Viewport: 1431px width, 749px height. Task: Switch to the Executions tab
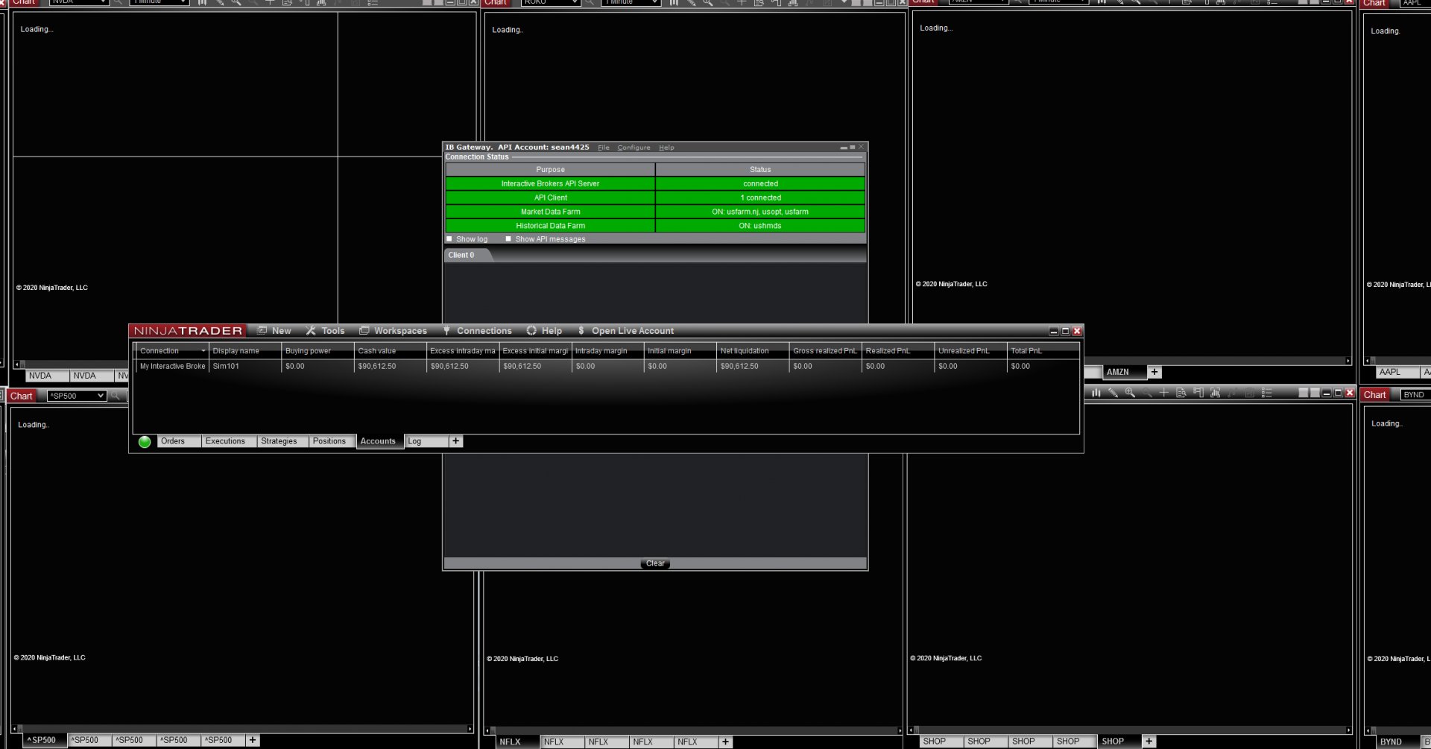229,441
